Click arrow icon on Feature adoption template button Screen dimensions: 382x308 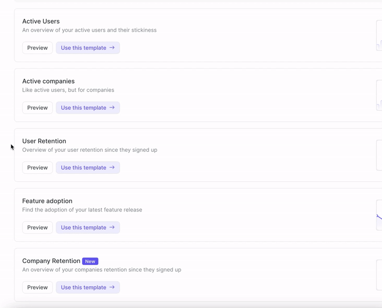(x=112, y=227)
